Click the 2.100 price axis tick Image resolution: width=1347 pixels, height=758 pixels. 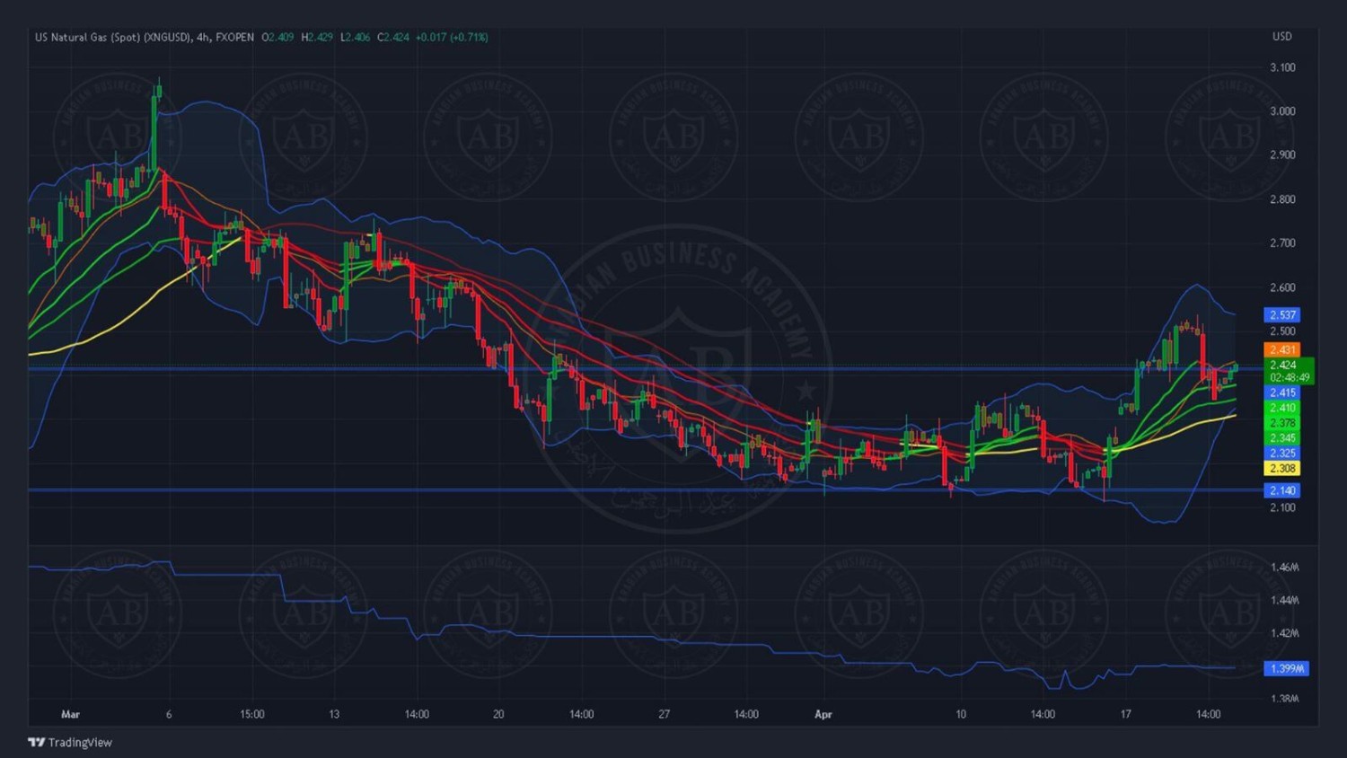1282,507
